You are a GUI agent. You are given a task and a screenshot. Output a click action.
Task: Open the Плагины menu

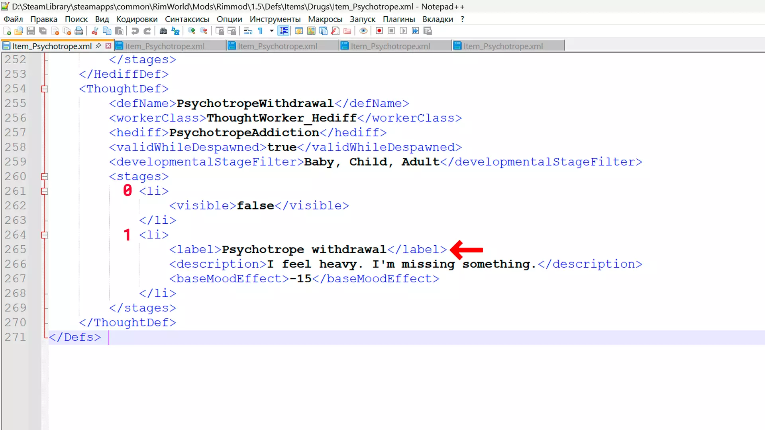[x=398, y=19]
